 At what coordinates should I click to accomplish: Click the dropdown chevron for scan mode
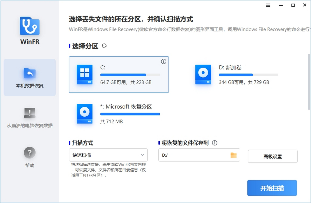coord(142,155)
